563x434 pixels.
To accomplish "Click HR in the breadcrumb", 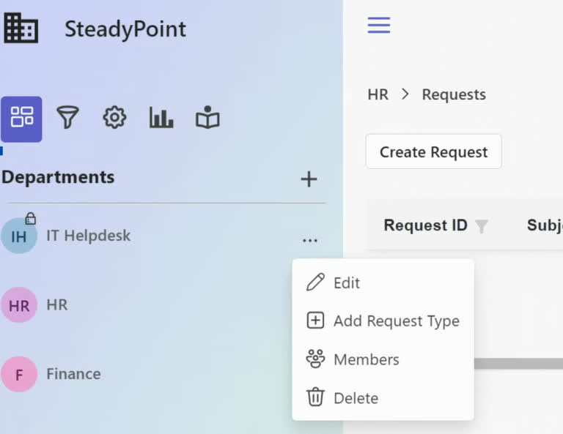I will [x=378, y=94].
